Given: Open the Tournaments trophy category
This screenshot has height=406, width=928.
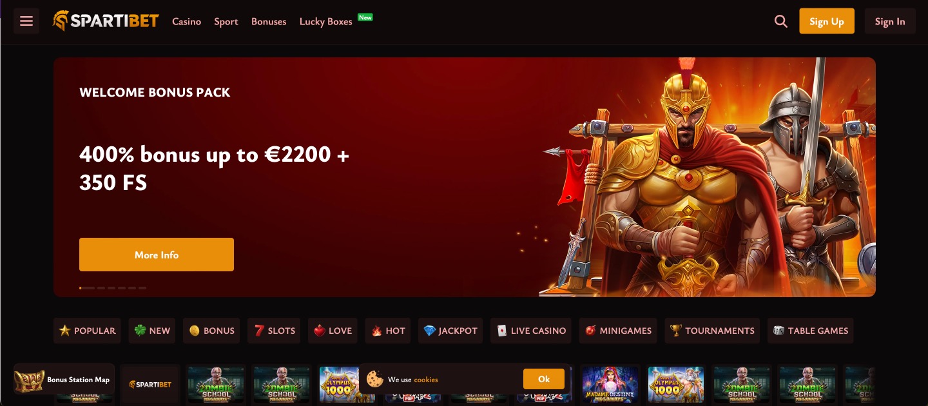Looking at the screenshot, I should pyautogui.click(x=712, y=331).
